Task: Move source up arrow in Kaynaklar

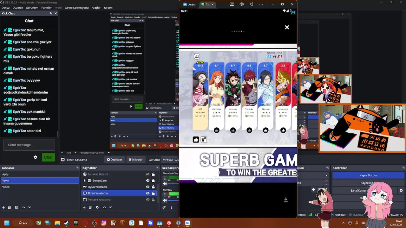Action: pos(104,207)
